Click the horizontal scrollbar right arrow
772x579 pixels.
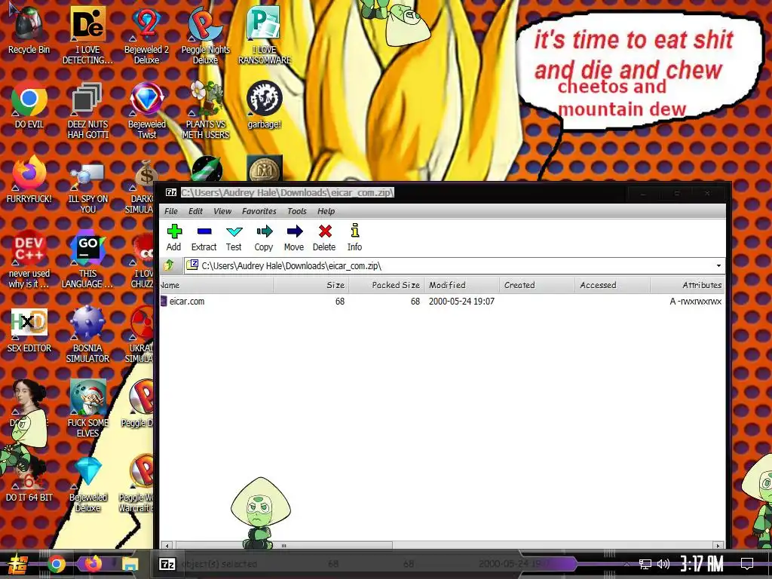pos(718,546)
